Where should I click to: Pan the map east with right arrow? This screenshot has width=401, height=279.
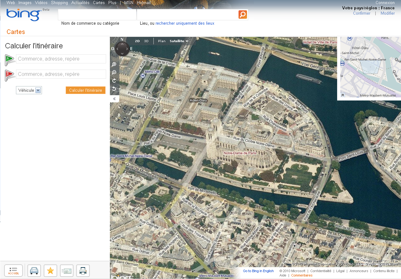click(x=127, y=49)
